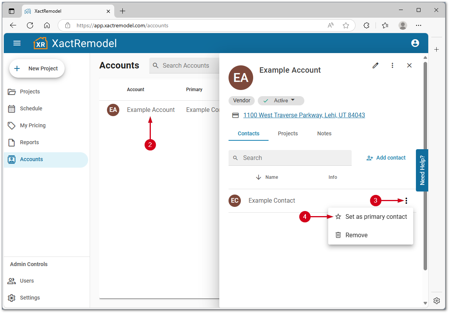
Task: Click the Settings gear icon in sidebar
Action: (x=12, y=298)
